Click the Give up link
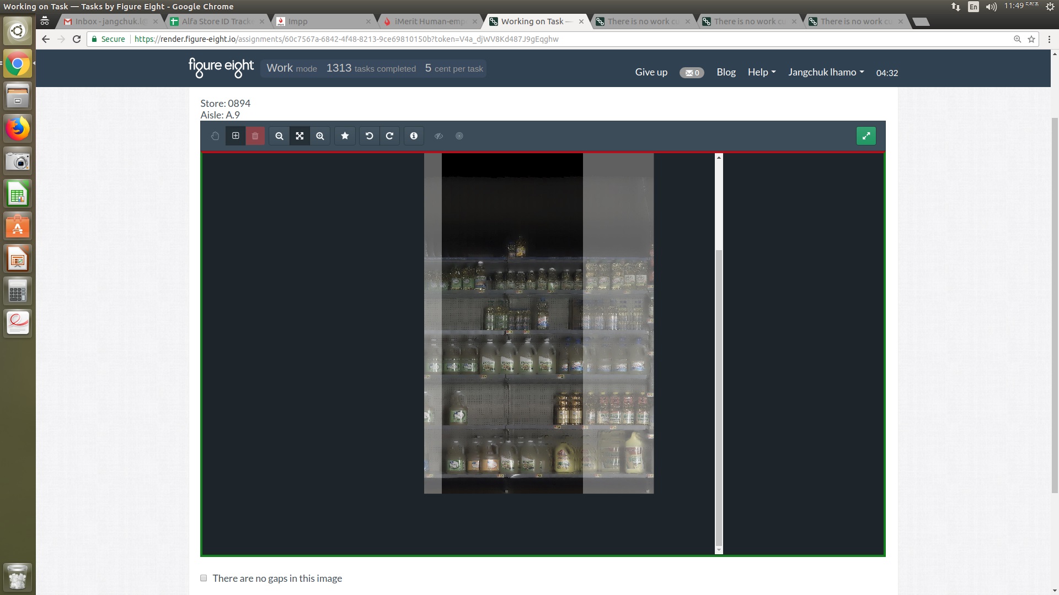1059x595 pixels. click(651, 72)
